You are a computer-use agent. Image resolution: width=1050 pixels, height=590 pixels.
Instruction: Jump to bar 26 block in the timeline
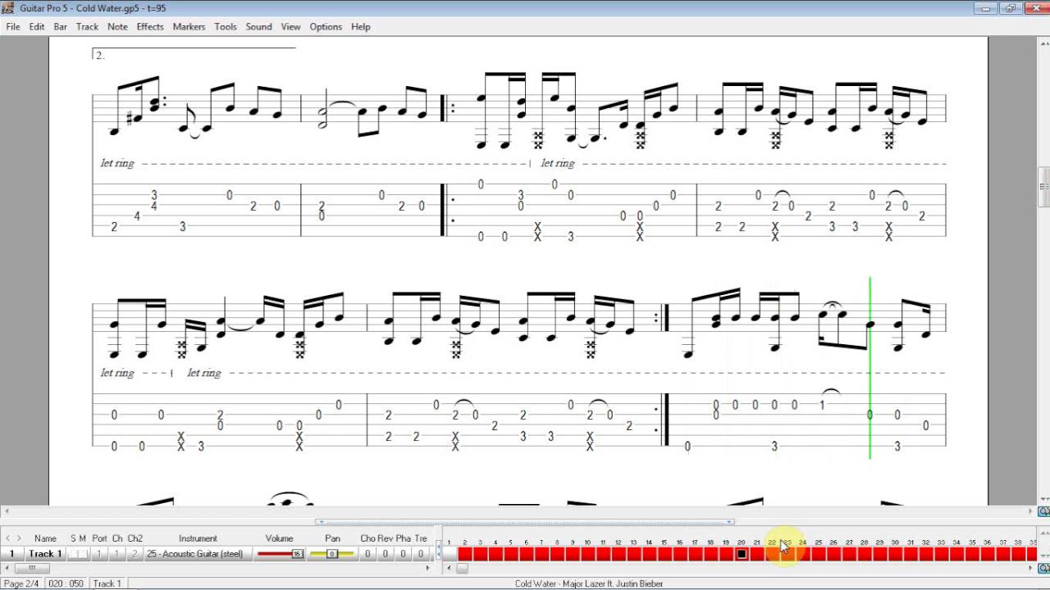[833, 554]
